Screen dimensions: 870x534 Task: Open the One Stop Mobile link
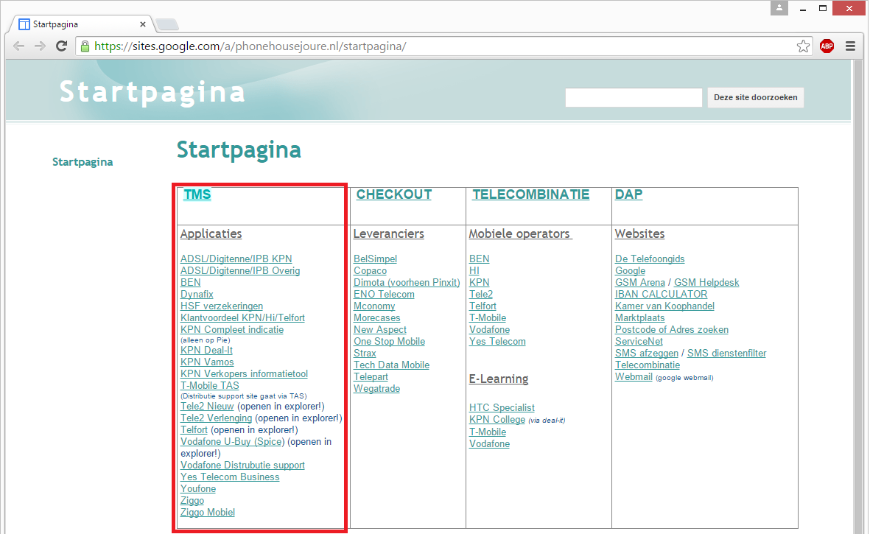click(x=390, y=342)
